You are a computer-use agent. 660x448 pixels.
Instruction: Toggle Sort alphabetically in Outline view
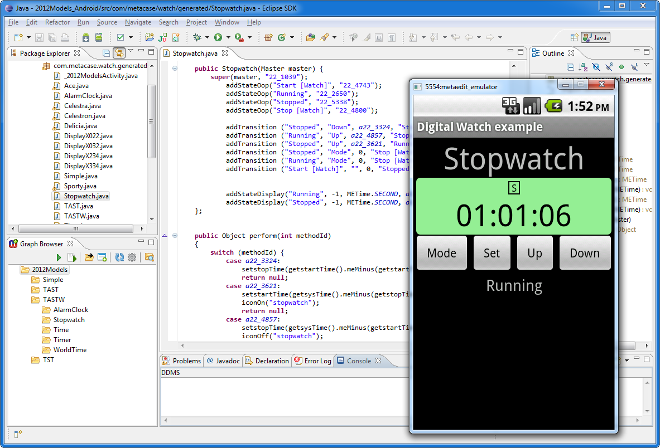click(583, 67)
